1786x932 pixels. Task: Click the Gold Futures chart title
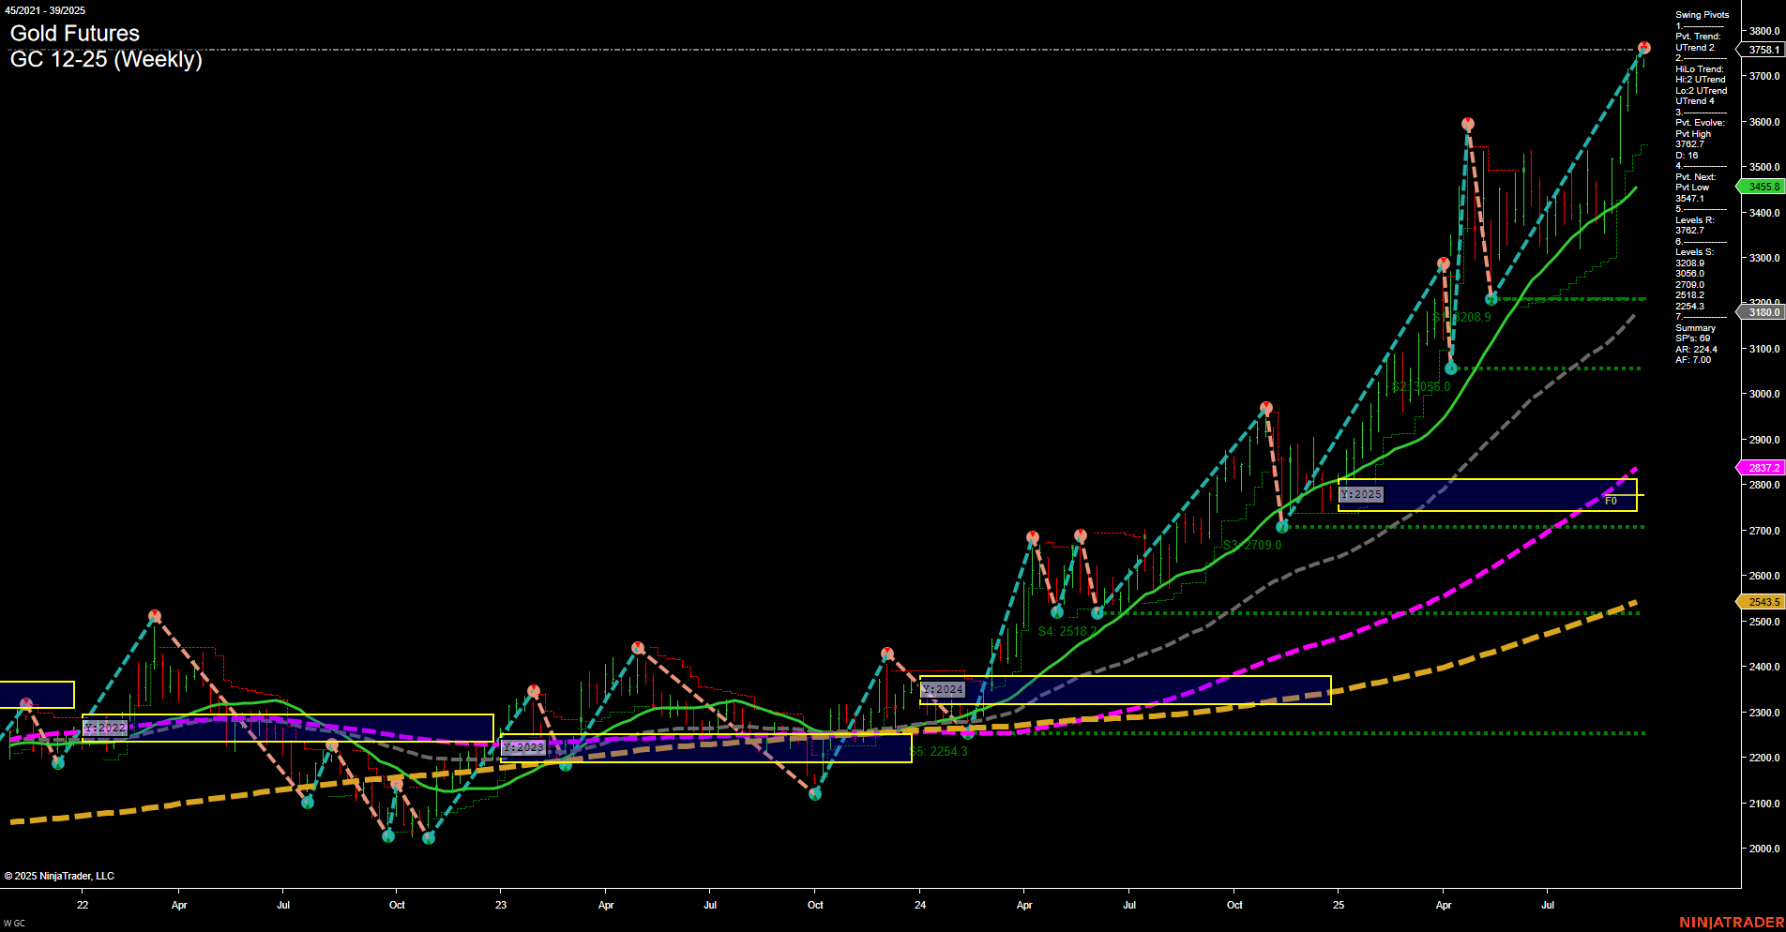73,34
